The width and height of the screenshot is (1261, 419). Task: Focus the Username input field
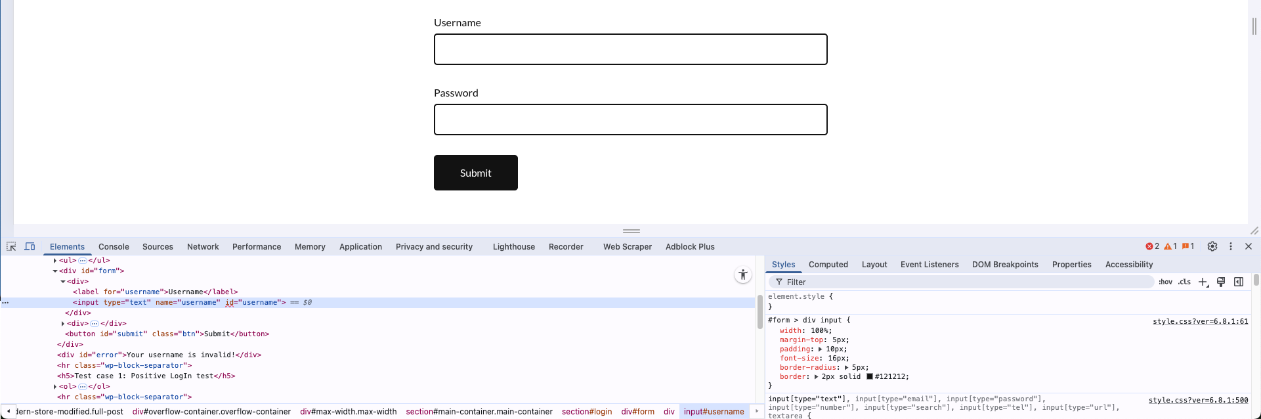click(631, 49)
